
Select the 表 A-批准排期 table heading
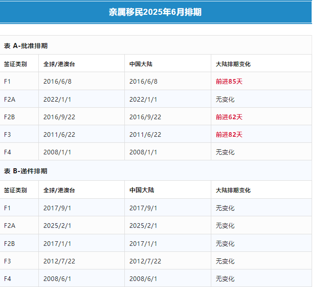pos(26,46)
